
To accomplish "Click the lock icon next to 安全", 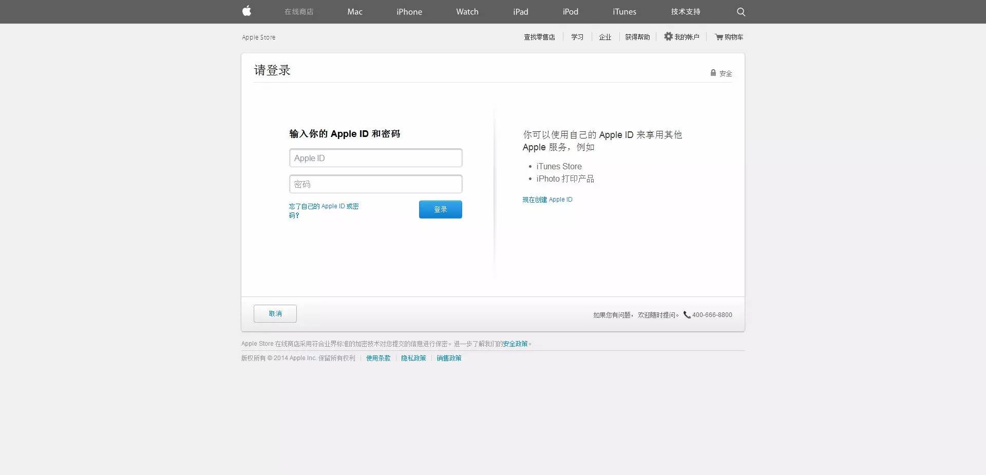I will click(713, 73).
